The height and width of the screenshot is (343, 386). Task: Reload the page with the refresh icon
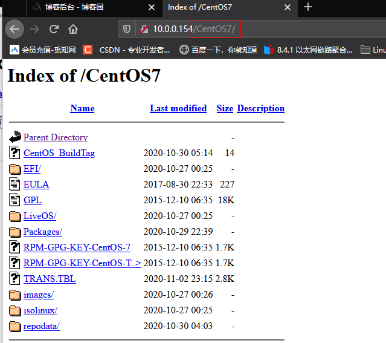point(54,29)
